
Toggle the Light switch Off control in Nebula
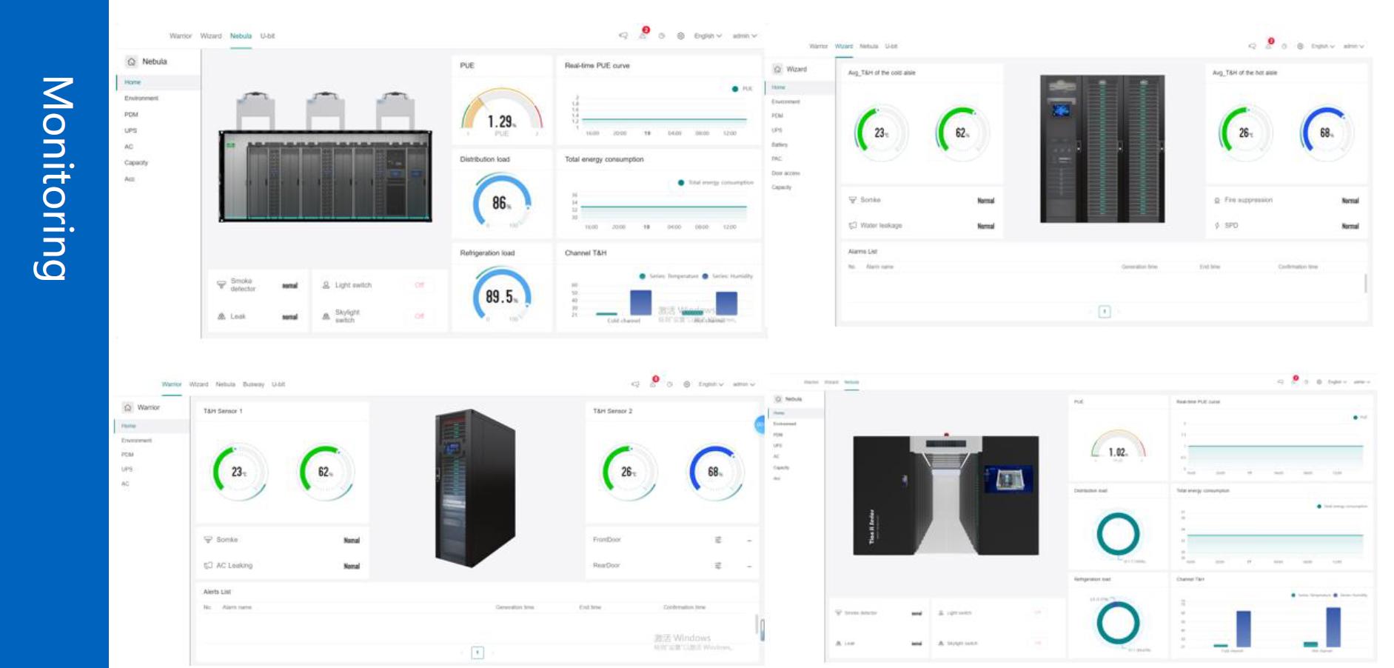tap(419, 285)
